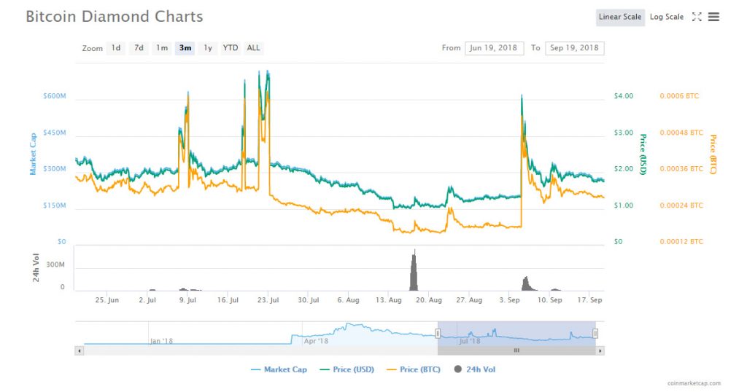
Task: Click the navigator scrollbar thumb
Action: coord(517,350)
